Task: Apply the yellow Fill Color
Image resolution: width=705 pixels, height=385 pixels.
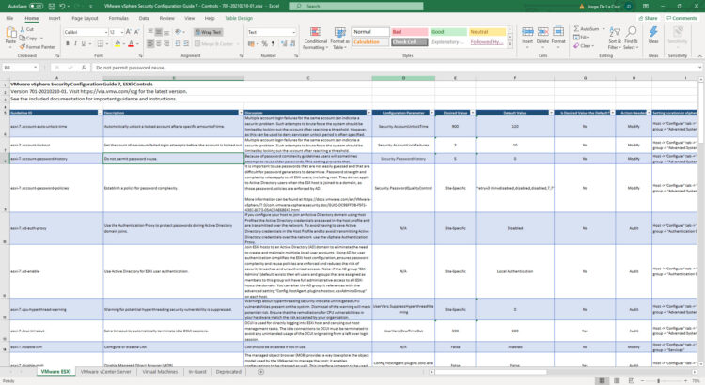Action: [117, 43]
